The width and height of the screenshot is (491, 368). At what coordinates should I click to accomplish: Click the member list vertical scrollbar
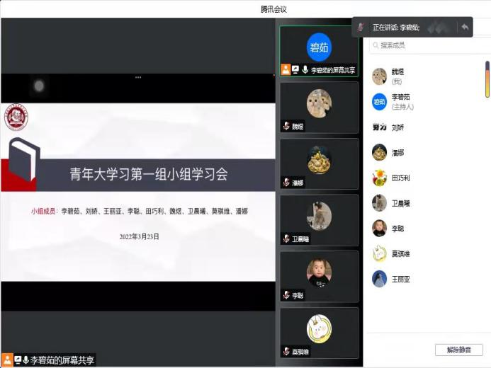(487, 79)
